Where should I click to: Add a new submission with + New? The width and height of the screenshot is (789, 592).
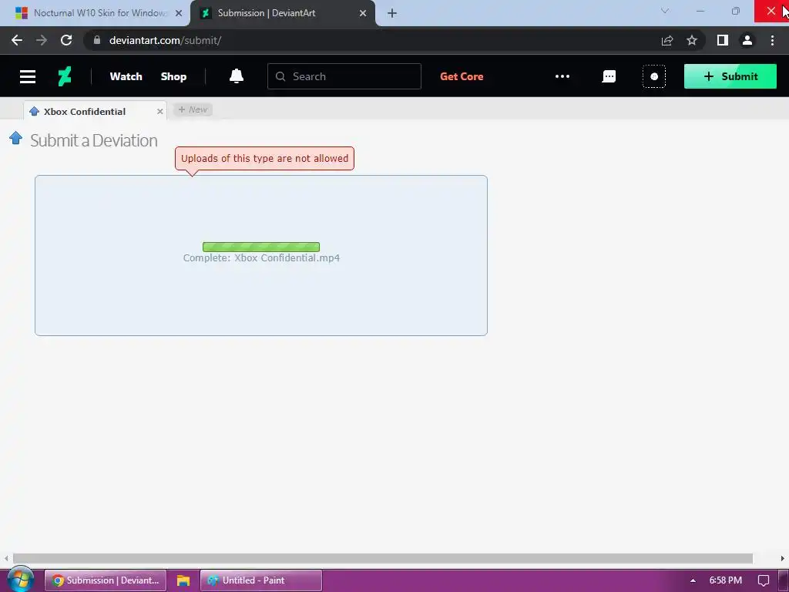[x=193, y=109]
